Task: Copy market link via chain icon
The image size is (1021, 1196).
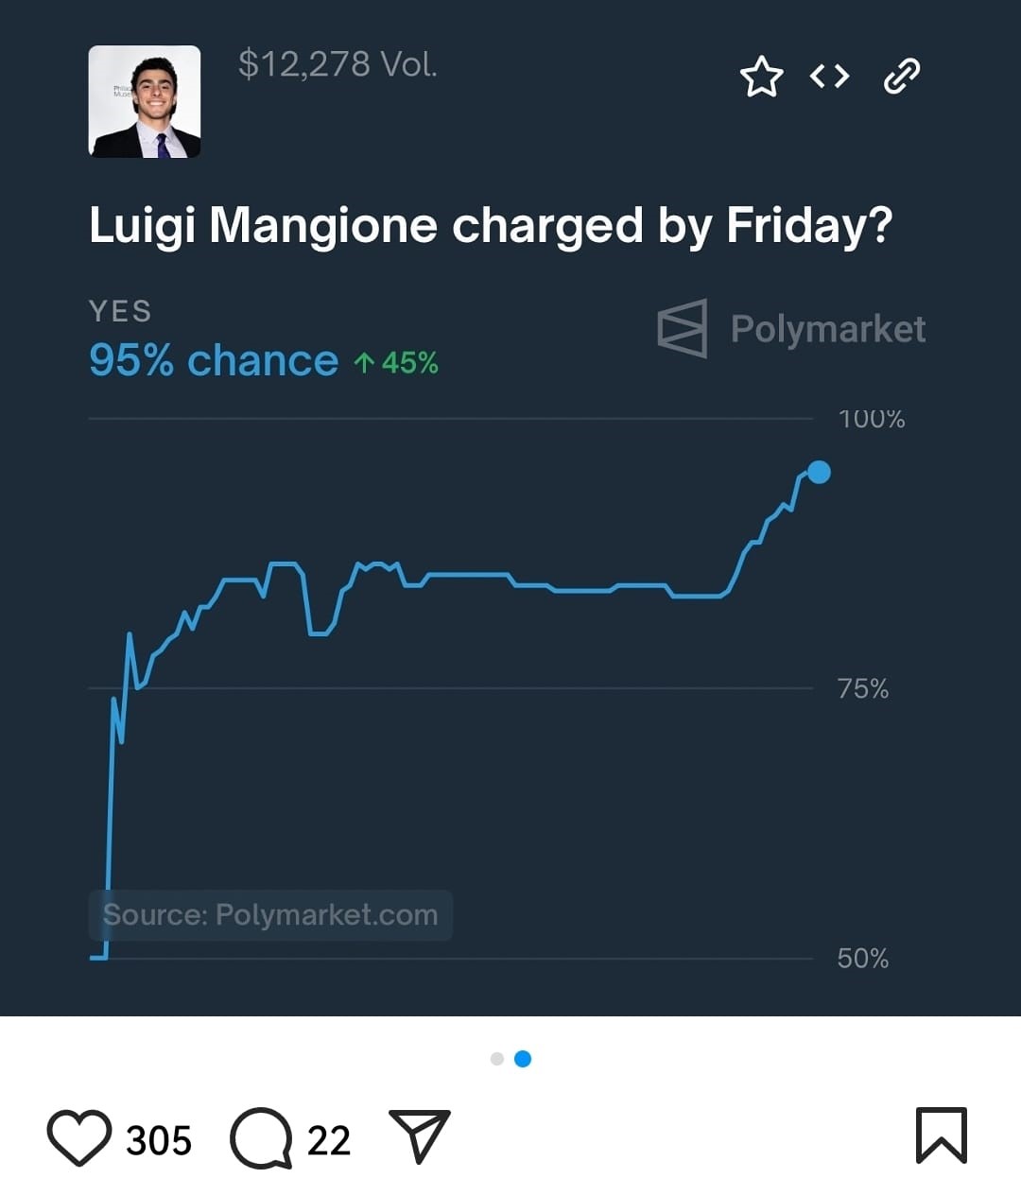Action: [901, 76]
